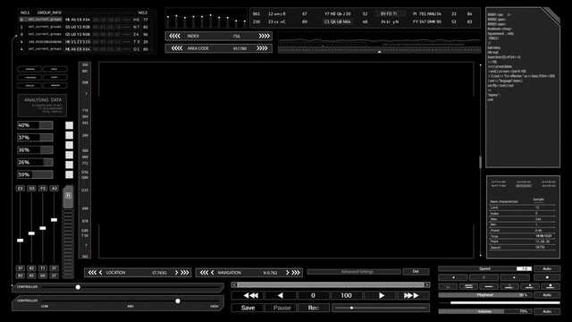Viewport: 572px width, 322px height.
Task: Select the highlighted first GROUP_INFO row
Action: click(84, 20)
